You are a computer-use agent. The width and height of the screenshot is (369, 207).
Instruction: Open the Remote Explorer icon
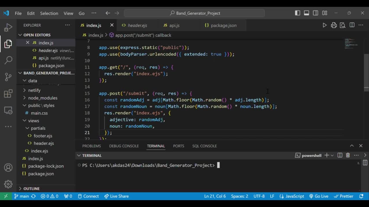pyautogui.click(x=8, y=110)
